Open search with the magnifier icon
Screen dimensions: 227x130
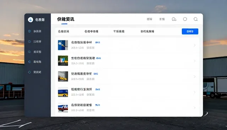[x=195, y=19]
